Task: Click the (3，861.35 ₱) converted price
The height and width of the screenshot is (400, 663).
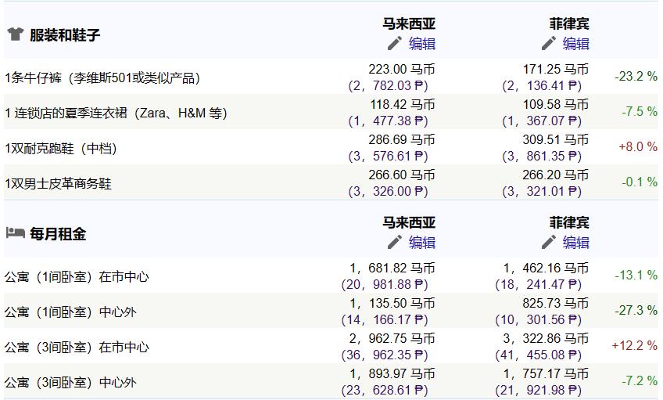Action: click(x=542, y=156)
